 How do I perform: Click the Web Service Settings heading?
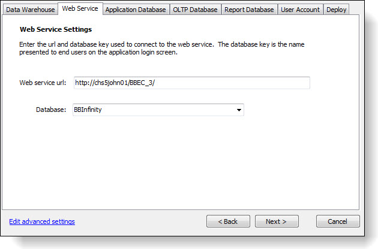tap(56, 29)
